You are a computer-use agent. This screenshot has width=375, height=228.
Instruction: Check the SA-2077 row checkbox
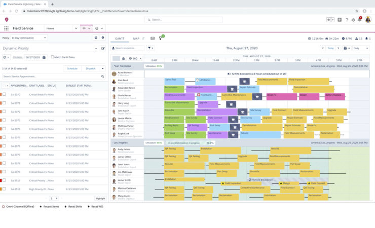(x=4, y=155)
